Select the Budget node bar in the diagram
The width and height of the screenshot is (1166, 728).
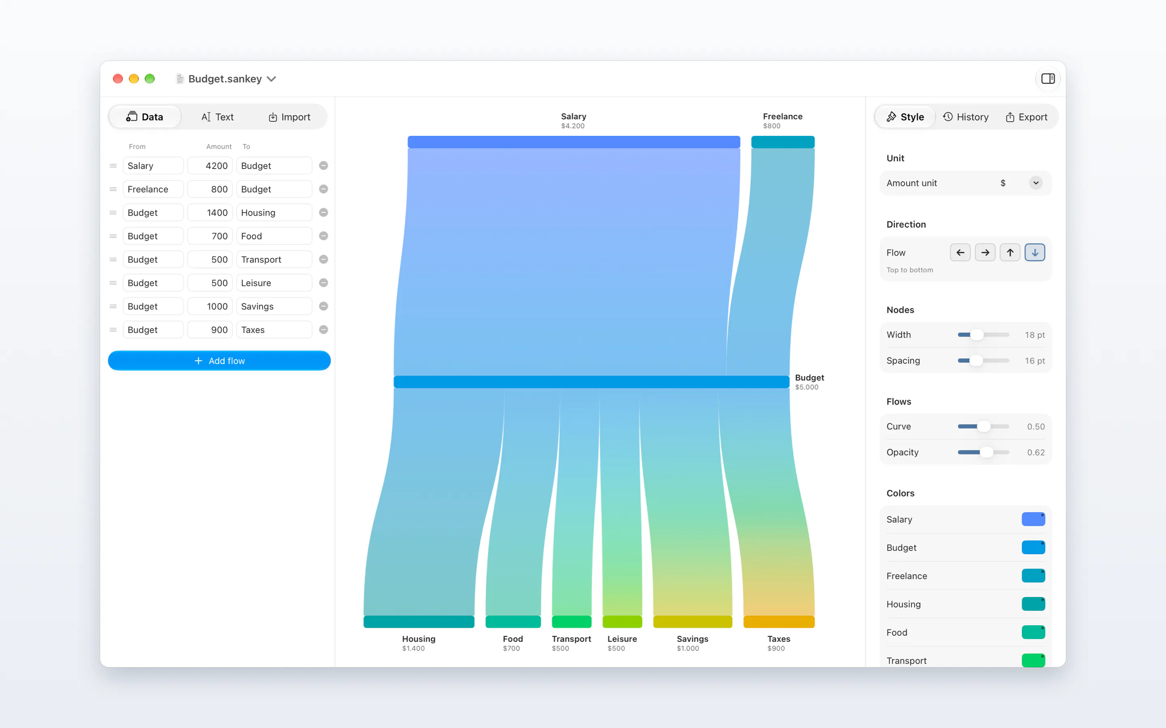click(591, 382)
